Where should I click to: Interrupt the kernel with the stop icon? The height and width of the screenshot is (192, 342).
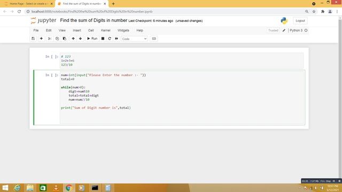[103, 38]
